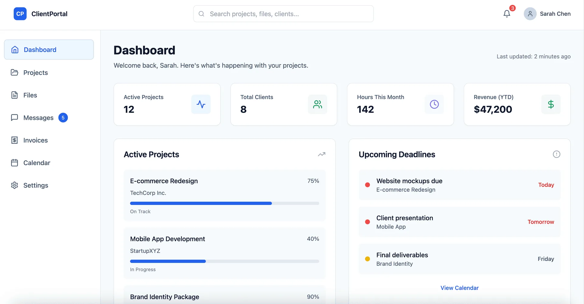
Task: Open Invoices from the sidebar
Action: pos(49,140)
